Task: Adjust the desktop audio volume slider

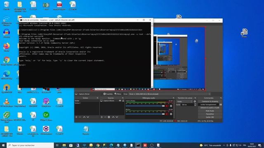Action: click(x=145, y=106)
